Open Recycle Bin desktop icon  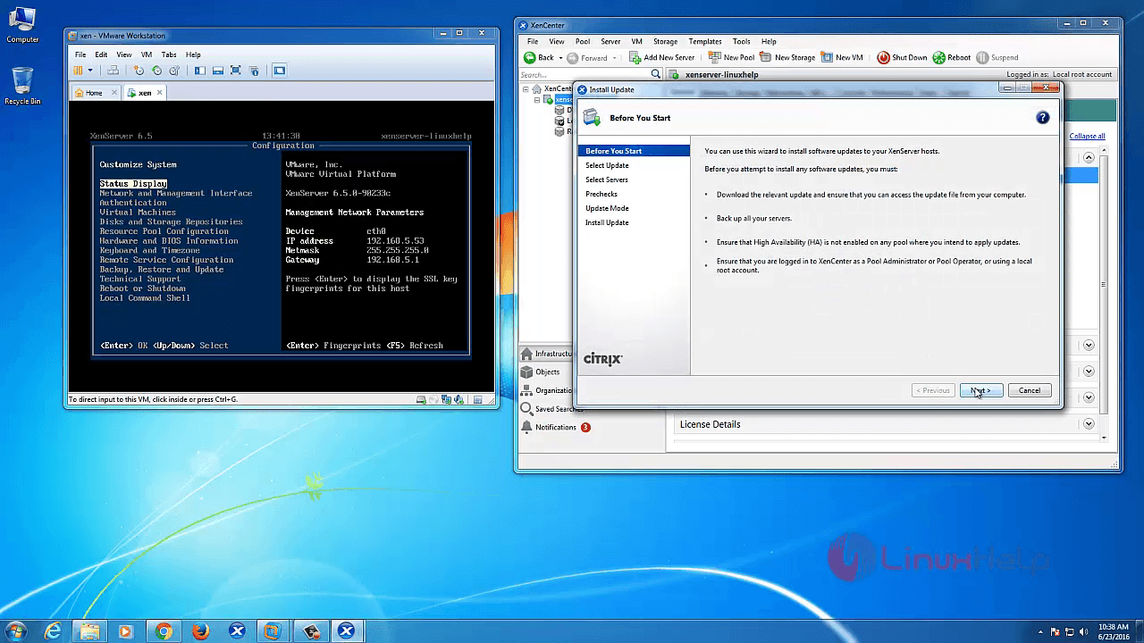coord(22,87)
